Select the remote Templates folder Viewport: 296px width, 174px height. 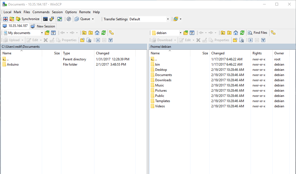coord(160,101)
